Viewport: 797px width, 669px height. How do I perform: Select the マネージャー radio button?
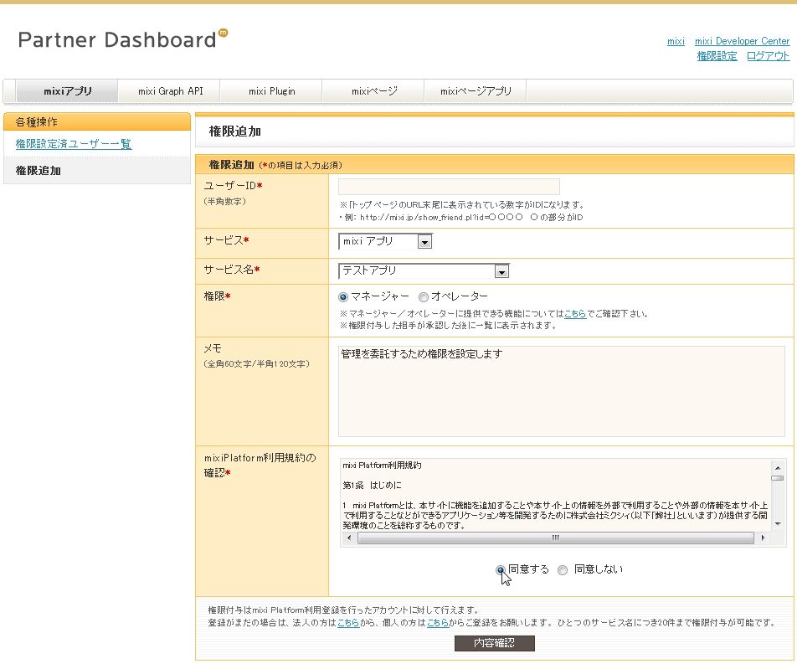click(x=343, y=297)
